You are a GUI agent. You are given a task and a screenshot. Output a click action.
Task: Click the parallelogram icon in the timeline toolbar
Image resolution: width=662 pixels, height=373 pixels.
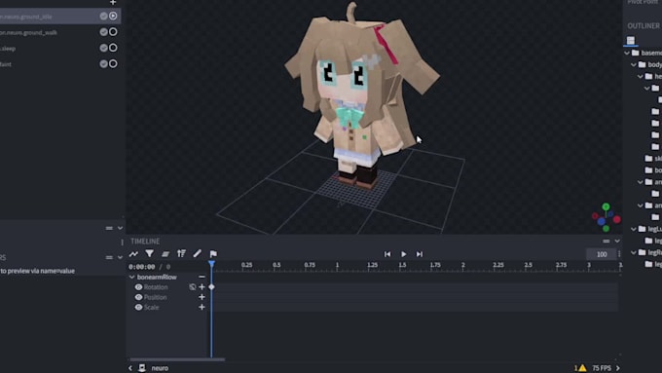click(x=165, y=254)
